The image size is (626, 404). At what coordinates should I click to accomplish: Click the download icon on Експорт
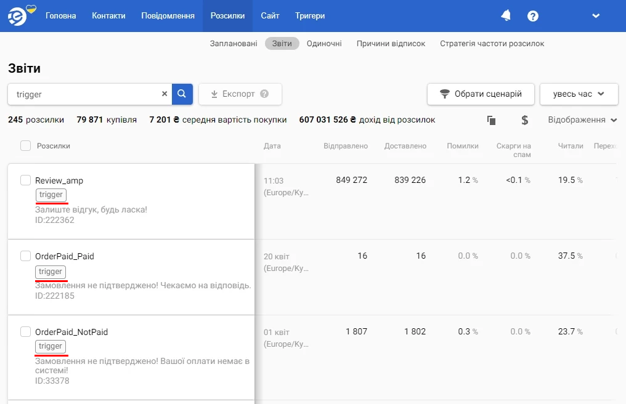click(214, 94)
